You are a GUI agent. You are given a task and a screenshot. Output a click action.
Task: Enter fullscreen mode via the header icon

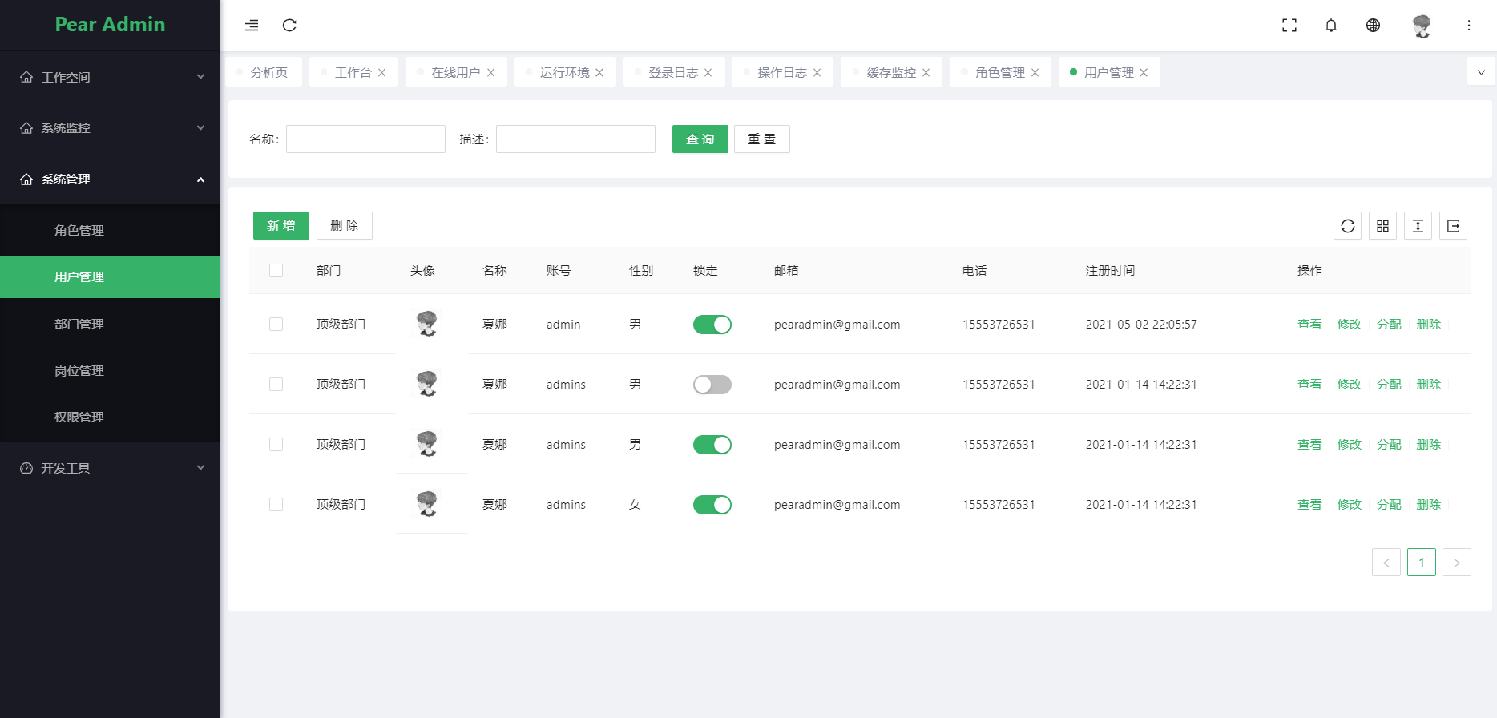click(x=1289, y=26)
